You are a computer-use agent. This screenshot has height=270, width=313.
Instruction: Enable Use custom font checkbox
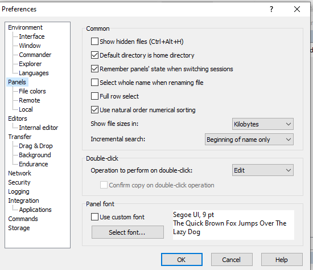[x=94, y=217]
